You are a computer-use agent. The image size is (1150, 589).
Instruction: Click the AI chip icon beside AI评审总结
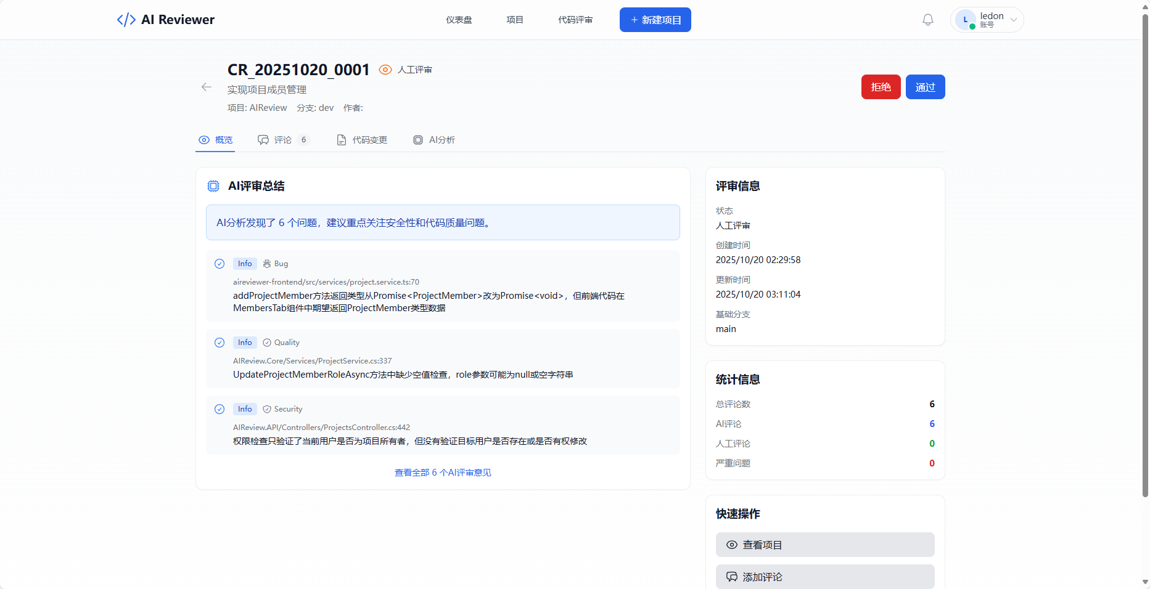click(213, 185)
